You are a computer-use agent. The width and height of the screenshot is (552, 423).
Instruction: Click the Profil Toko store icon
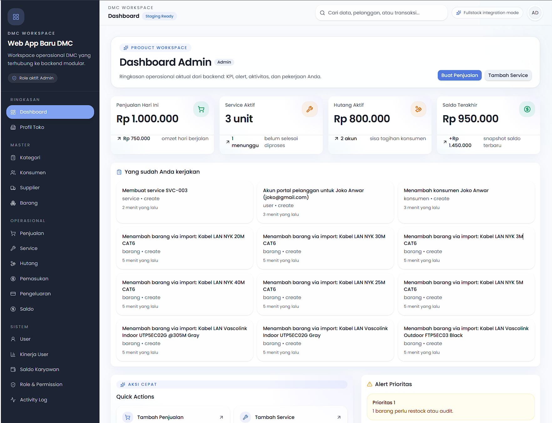click(x=13, y=127)
